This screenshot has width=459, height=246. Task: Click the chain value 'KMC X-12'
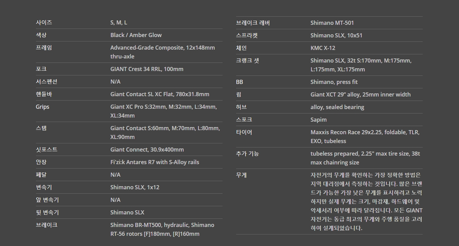pos(323,48)
